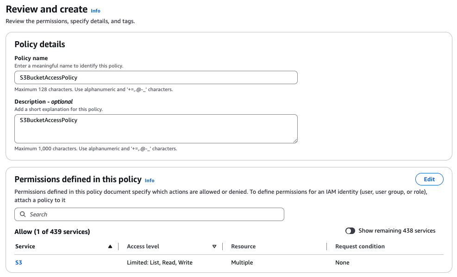Open Info link beside Permissions defined heading
The height and width of the screenshot is (277, 457).
pyautogui.click(x=150, y=180)
